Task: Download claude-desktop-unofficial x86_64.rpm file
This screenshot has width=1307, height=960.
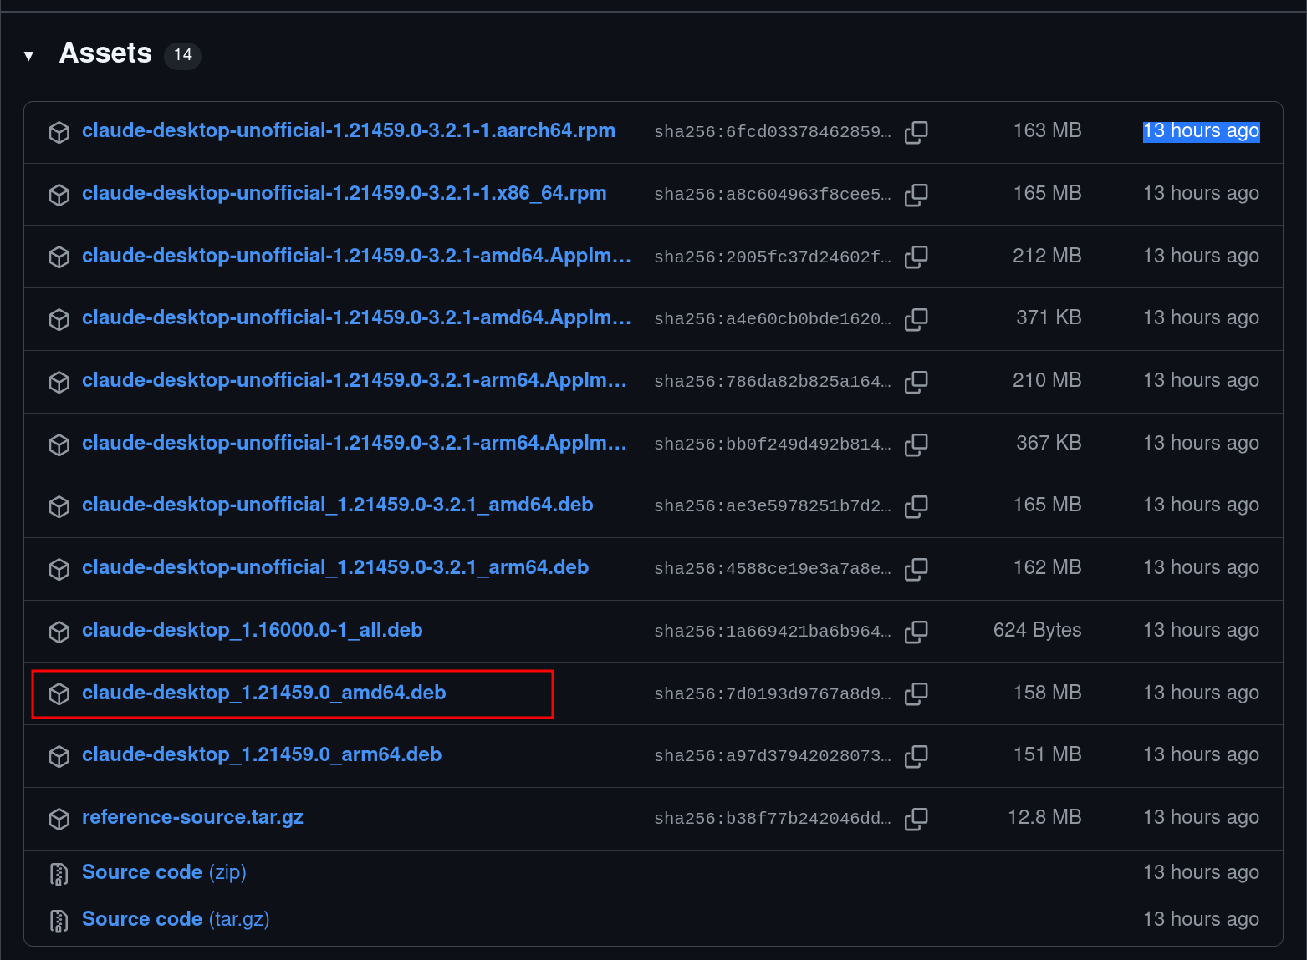Action: (345, 193)
